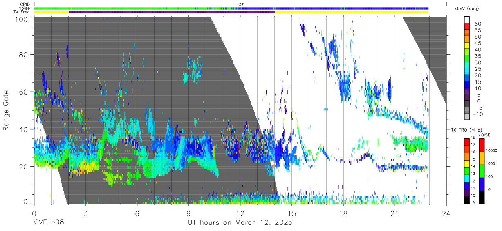Select the CPID row label
The width and height of the screenshot is (502, 231).
(25, 4)
